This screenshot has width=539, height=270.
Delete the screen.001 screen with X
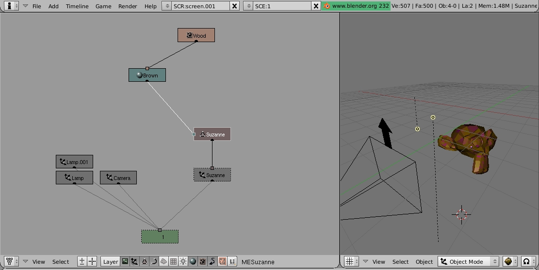234,6
